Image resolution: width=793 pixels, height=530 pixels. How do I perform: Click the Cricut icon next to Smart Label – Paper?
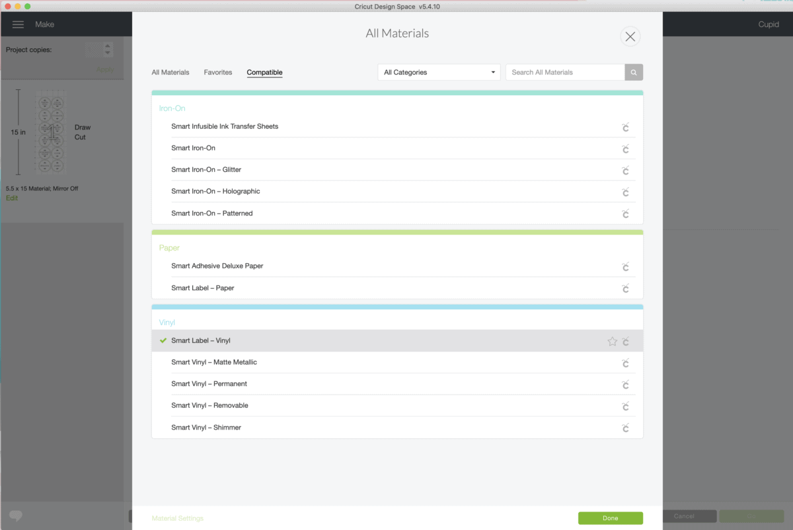625,289
